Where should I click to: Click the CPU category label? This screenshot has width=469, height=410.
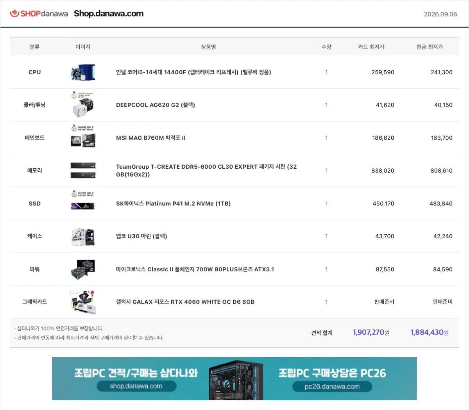click(x=35, y=72)
